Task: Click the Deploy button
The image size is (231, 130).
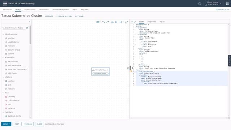Action: point(6,124)
